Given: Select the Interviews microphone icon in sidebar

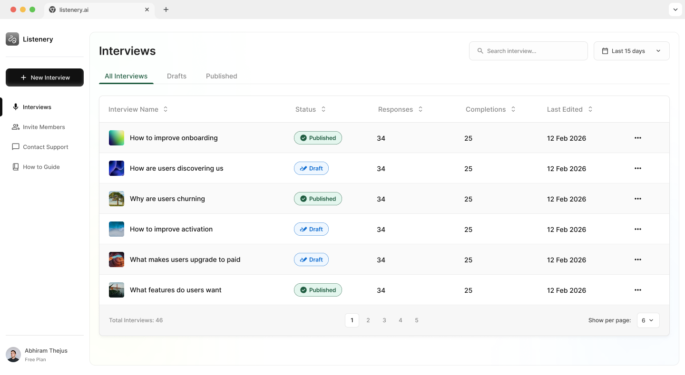Looking at the screenshot, I should [16, 107].
